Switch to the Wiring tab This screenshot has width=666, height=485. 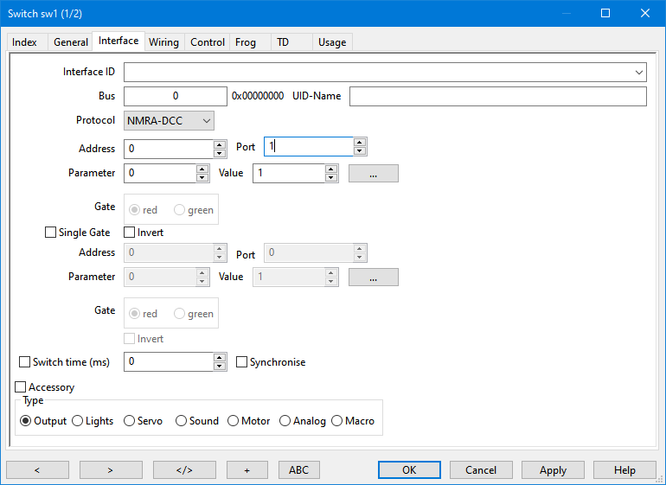click(163, 42)
